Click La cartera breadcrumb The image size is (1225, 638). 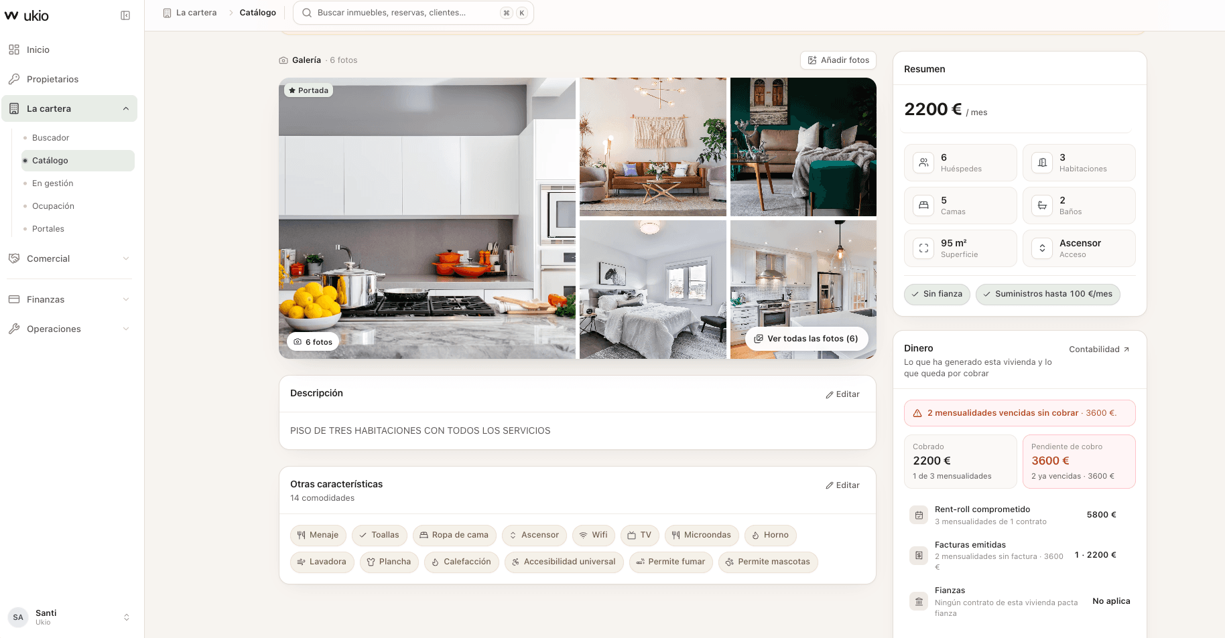pyautogui.click(x=190, y=13)
